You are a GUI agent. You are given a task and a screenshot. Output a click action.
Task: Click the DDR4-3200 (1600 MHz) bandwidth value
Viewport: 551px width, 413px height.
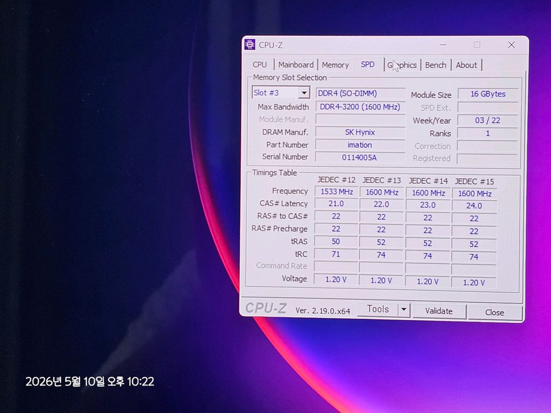[x=360, y=107]
